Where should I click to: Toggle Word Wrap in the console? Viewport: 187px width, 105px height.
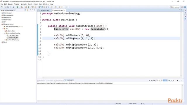pyautogui.click(x=162, y=80)
